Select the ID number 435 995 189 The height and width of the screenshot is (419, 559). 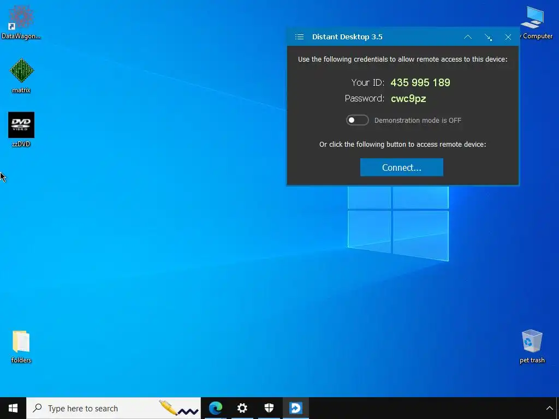(420, 83)
